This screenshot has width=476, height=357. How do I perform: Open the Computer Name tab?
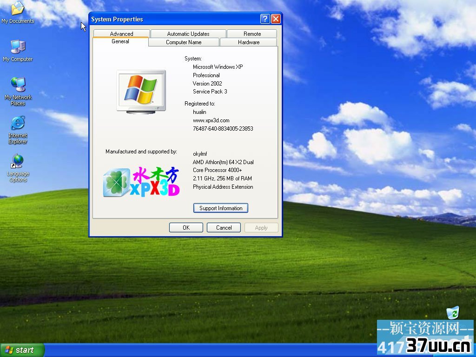point(184,42)
